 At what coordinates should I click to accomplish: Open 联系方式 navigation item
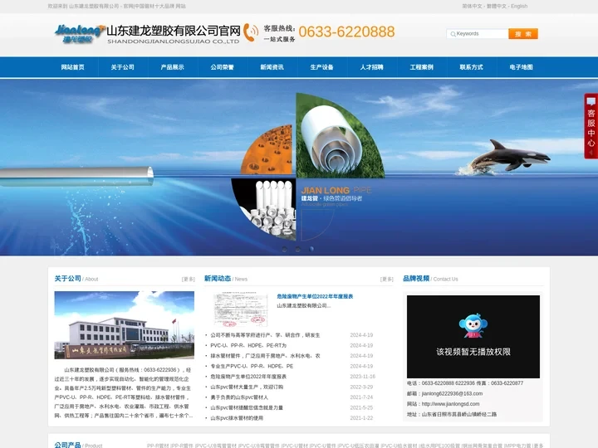pyautogui.click(x=472, y=67)
